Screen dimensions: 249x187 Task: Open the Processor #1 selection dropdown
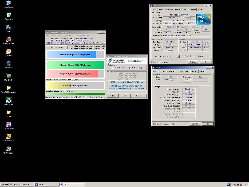(171, 56)
